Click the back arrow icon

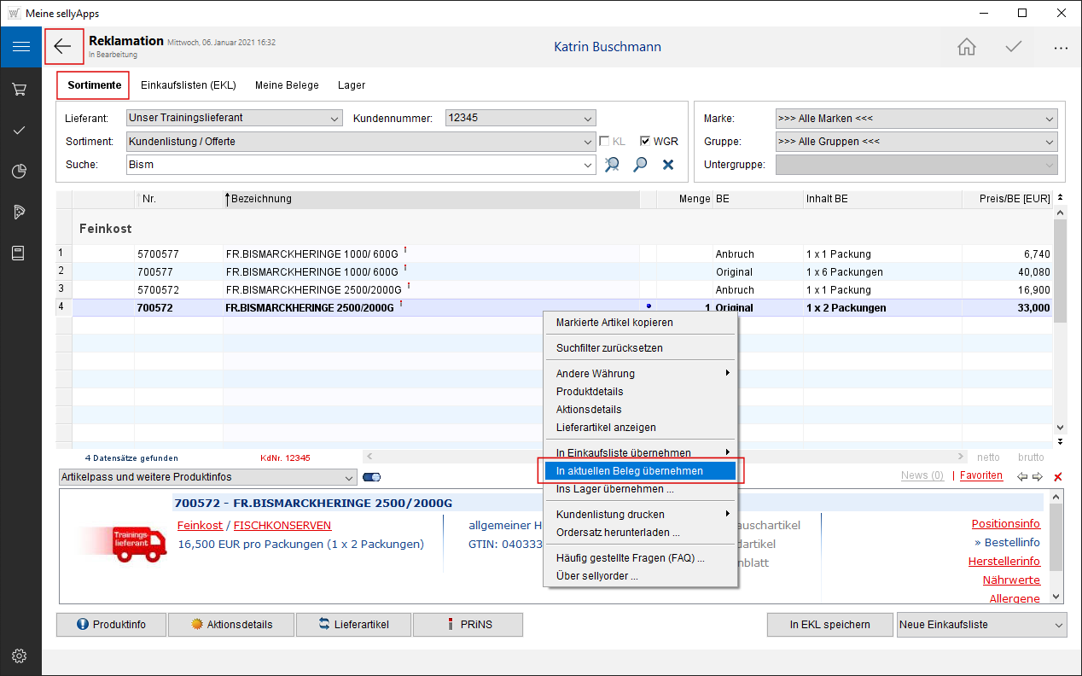(64, 47)
